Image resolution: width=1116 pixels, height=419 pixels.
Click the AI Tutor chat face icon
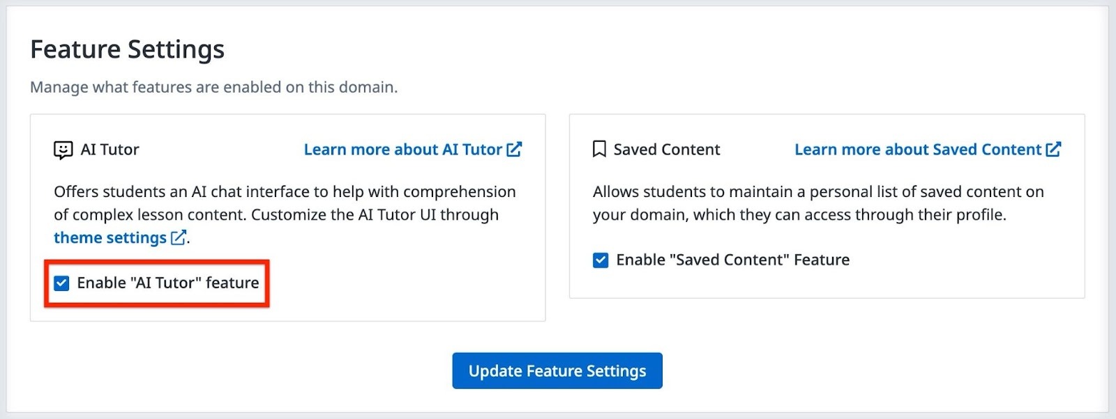tap(63, 150)
